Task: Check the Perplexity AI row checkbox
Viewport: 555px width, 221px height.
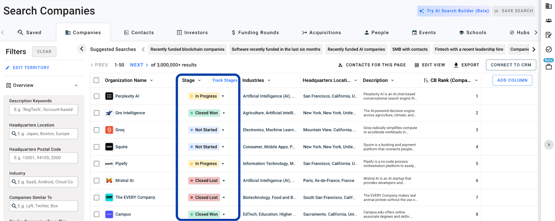Action: (96, 96)
